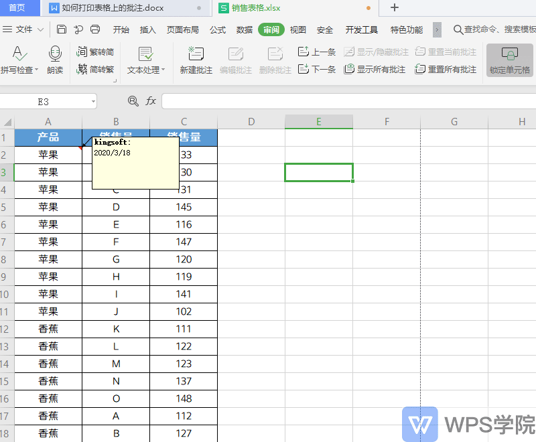The height and width of the screenshot is (442, 536).
Task: Switch to the 视图 ribbon tab
Action: pyautogui.click(x=297, y=30)
